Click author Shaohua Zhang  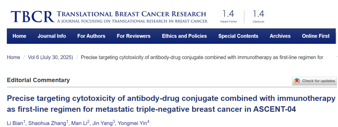point(47,123)
